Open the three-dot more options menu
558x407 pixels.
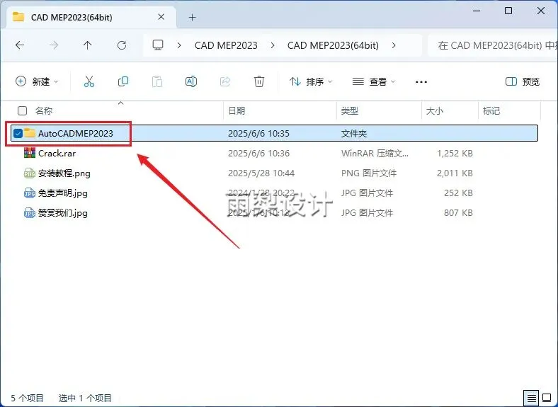421,82
